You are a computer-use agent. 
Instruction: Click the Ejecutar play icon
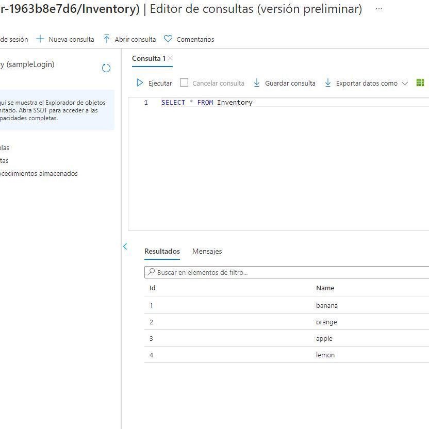tap(140, 83)
